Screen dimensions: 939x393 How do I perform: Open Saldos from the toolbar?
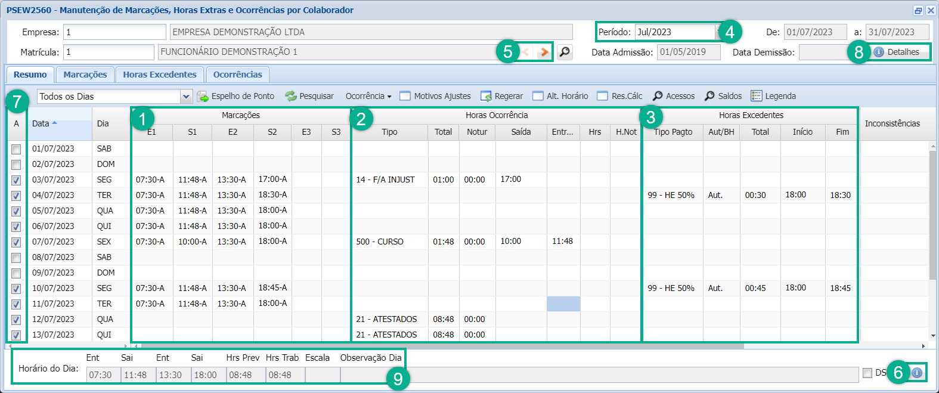(709, 96)
